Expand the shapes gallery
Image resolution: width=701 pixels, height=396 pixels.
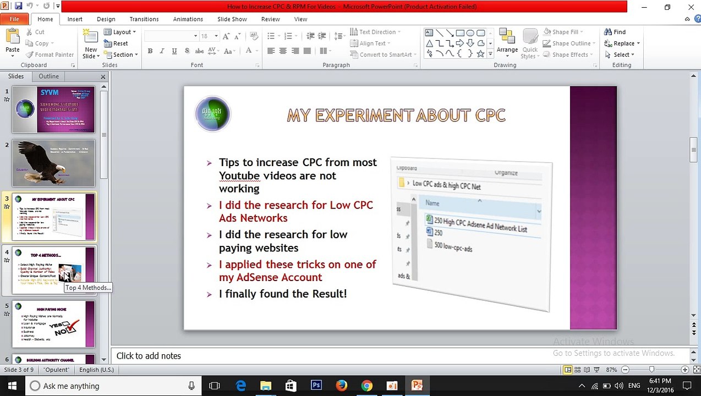pyautogui.click(x=490, y=54)
